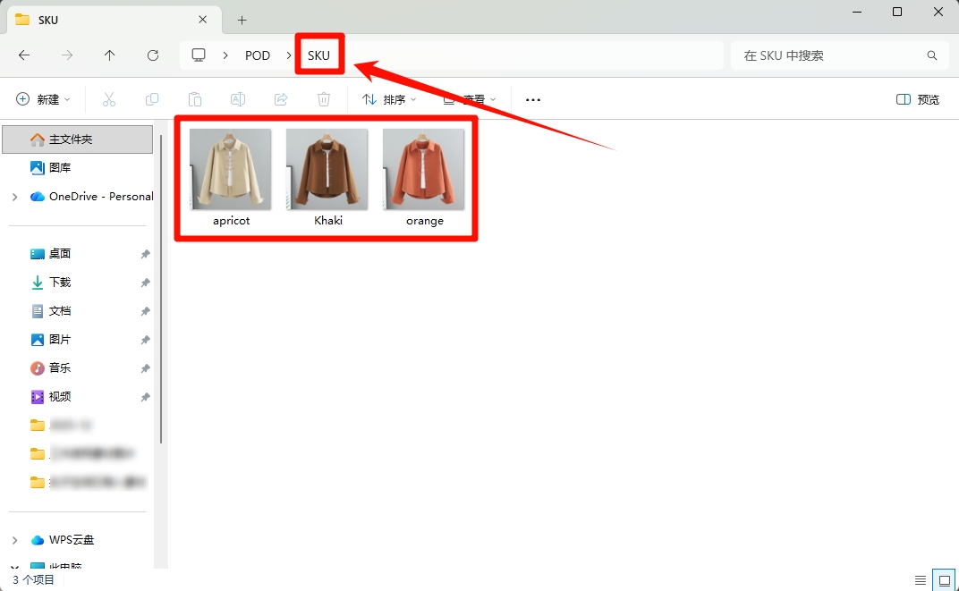Click the Paste clipboard icon
Viewport: 959px width, 591px height.
tap(195, 99)
